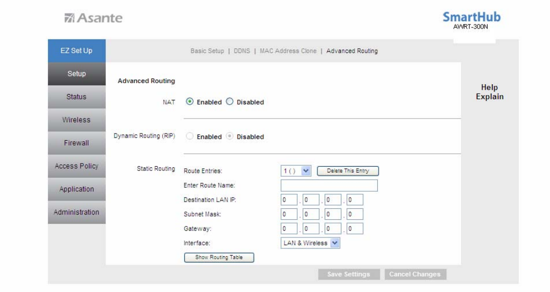Click fourth octet of Gateway
The width and height of the screenshot is (550, 292).
pos(355,229)
